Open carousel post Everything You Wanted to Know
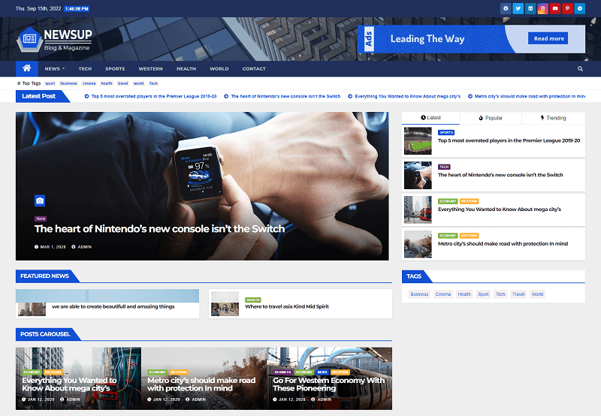Screen dimensions: 601x416 69,384
